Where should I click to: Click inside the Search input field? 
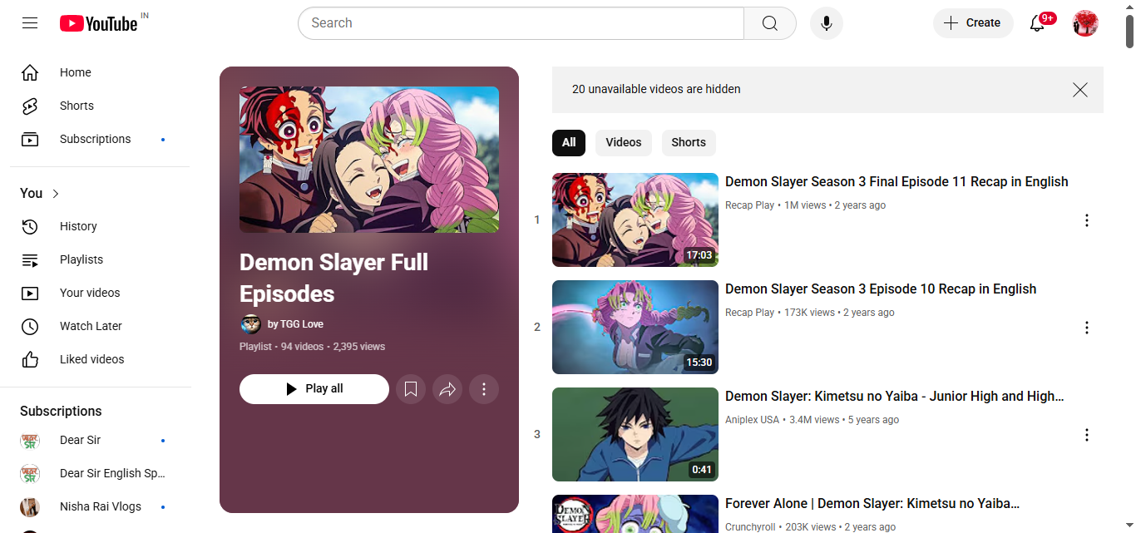pos(521,23)
